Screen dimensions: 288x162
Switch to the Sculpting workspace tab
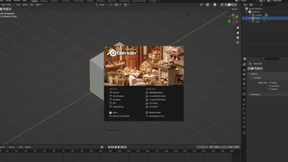(x=54, y=1)
